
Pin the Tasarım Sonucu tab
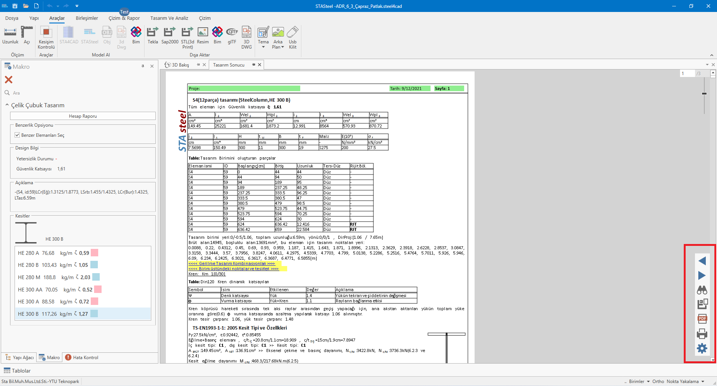254,65
